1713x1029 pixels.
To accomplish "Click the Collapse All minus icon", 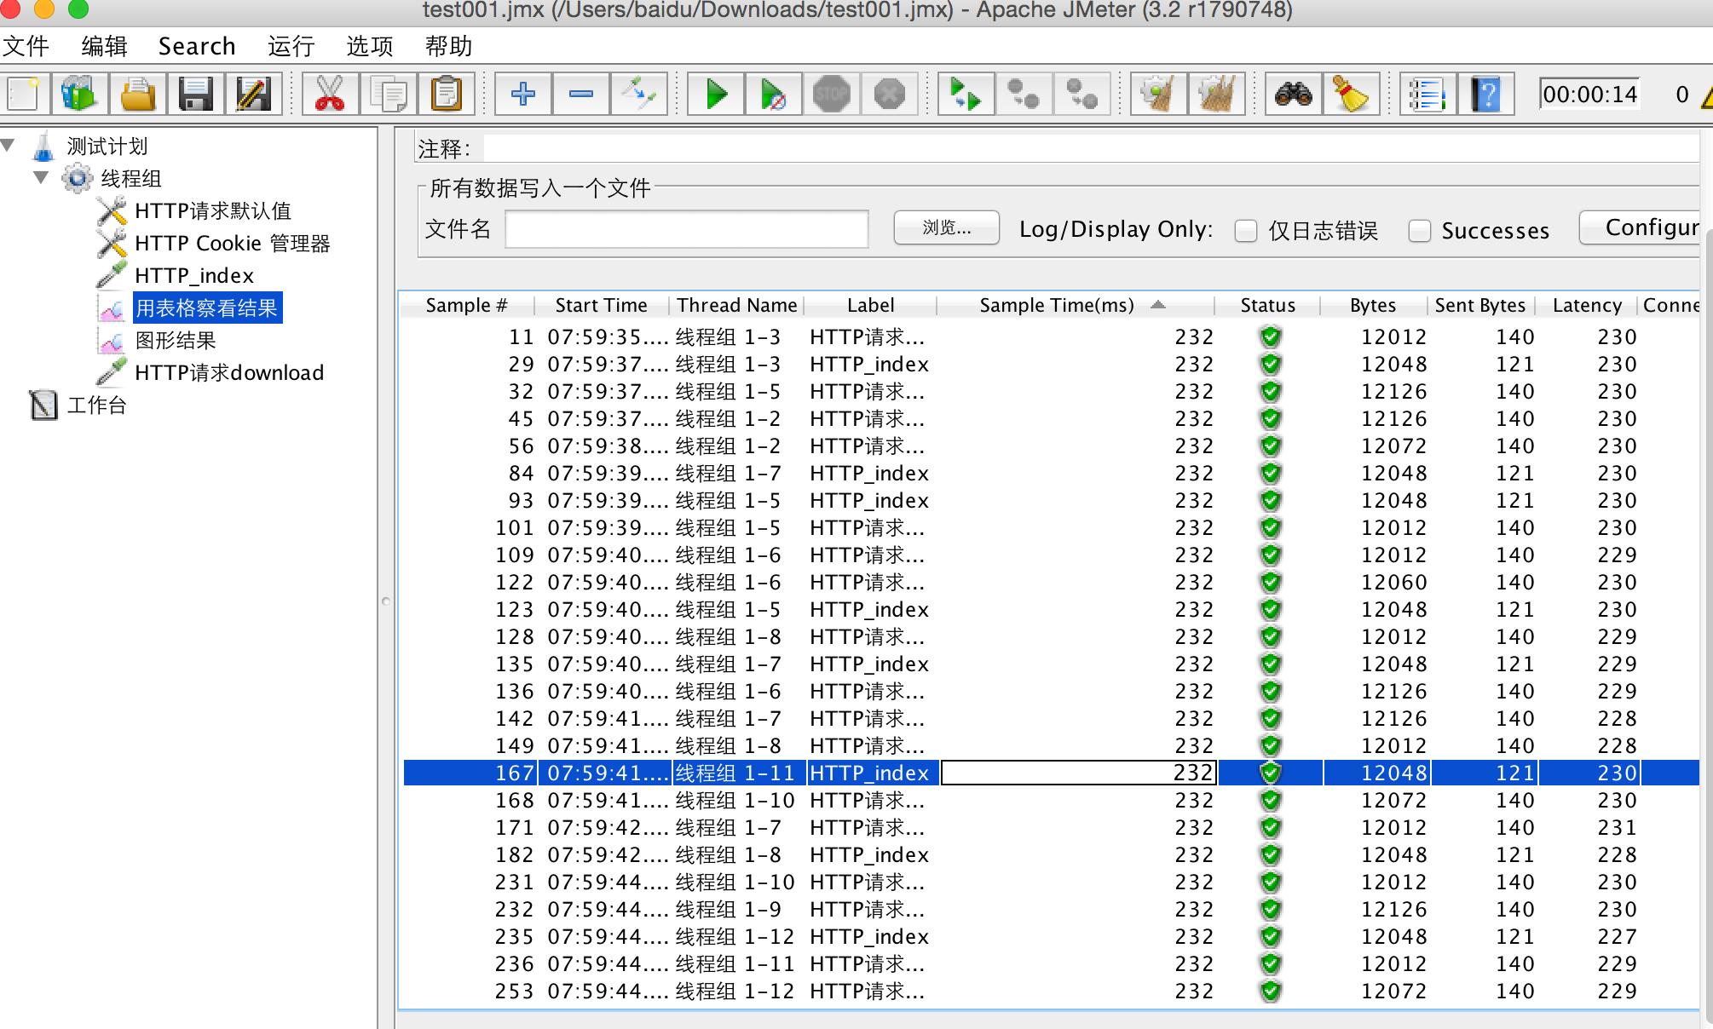I will (580, 94).
